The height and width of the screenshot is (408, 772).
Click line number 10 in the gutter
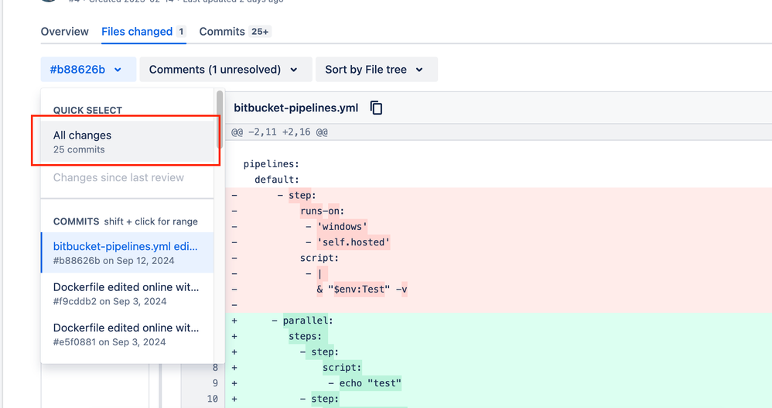coord(212,399)
